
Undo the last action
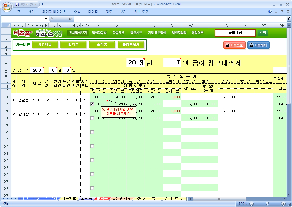[x=23, y=4]
